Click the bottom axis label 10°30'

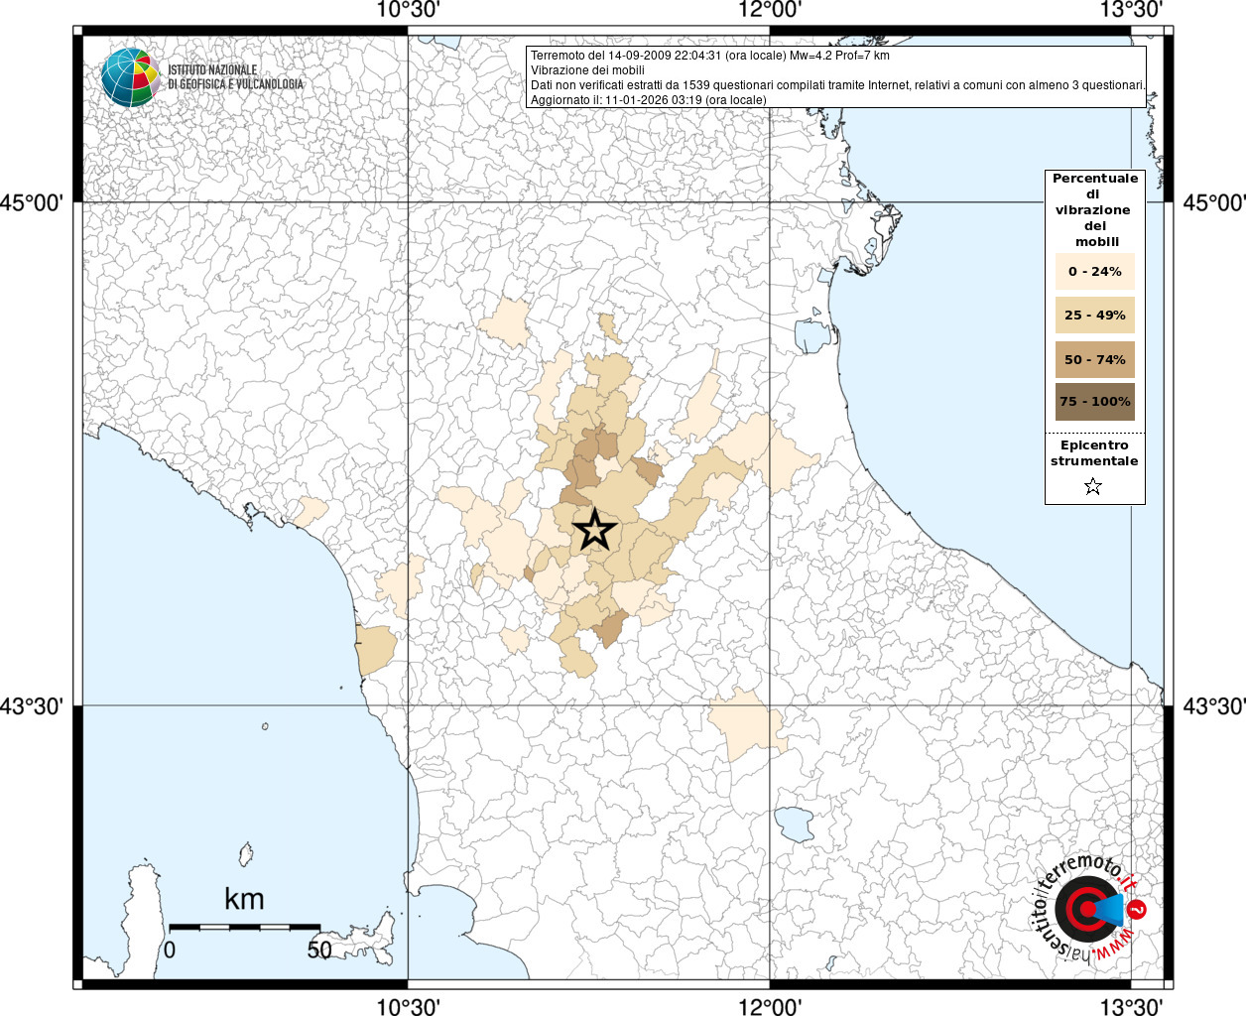pyautogui.click(x=408, y=1007)
